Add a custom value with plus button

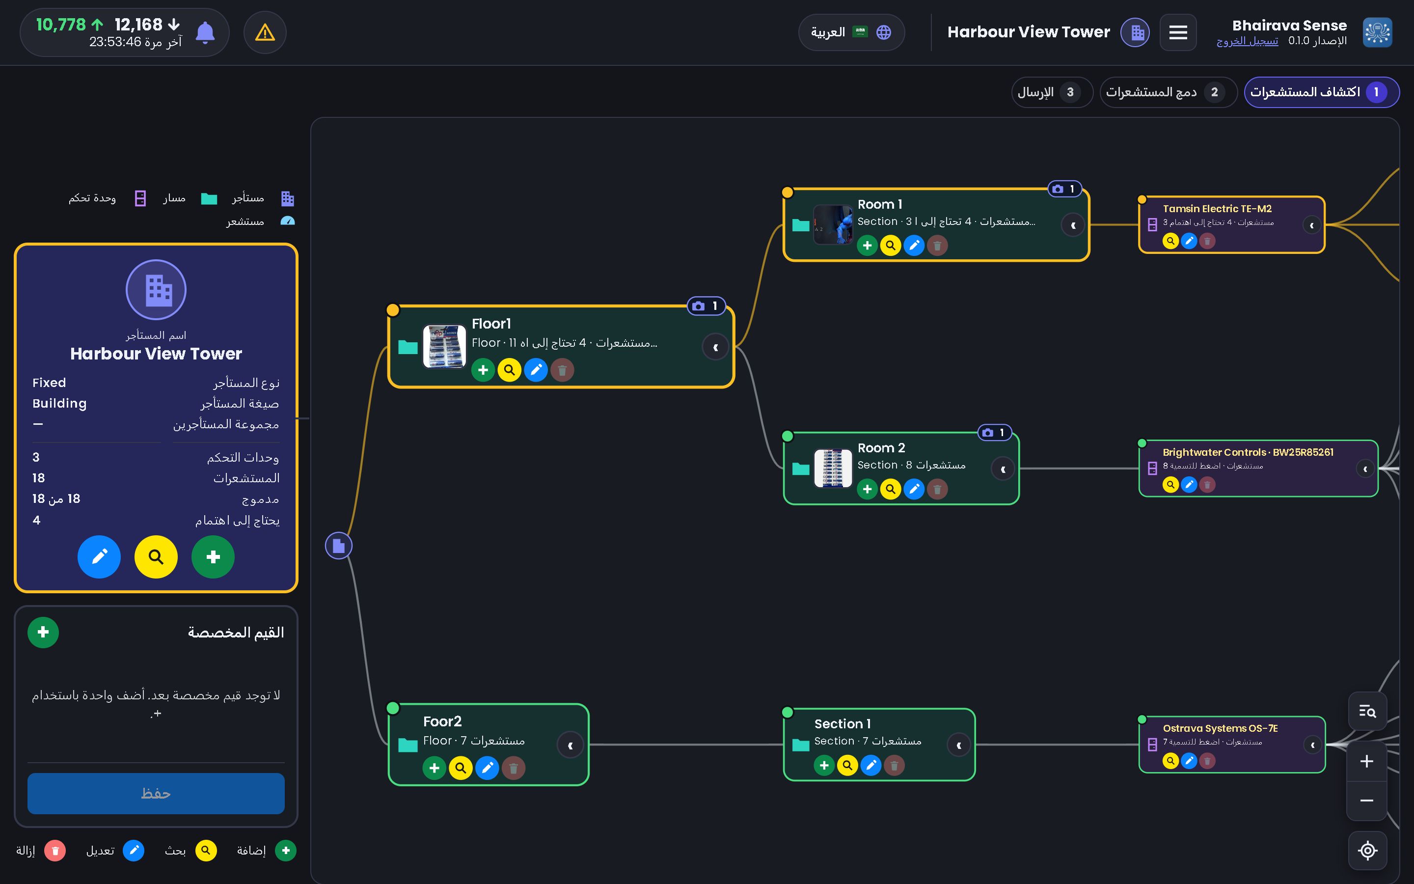43,632
